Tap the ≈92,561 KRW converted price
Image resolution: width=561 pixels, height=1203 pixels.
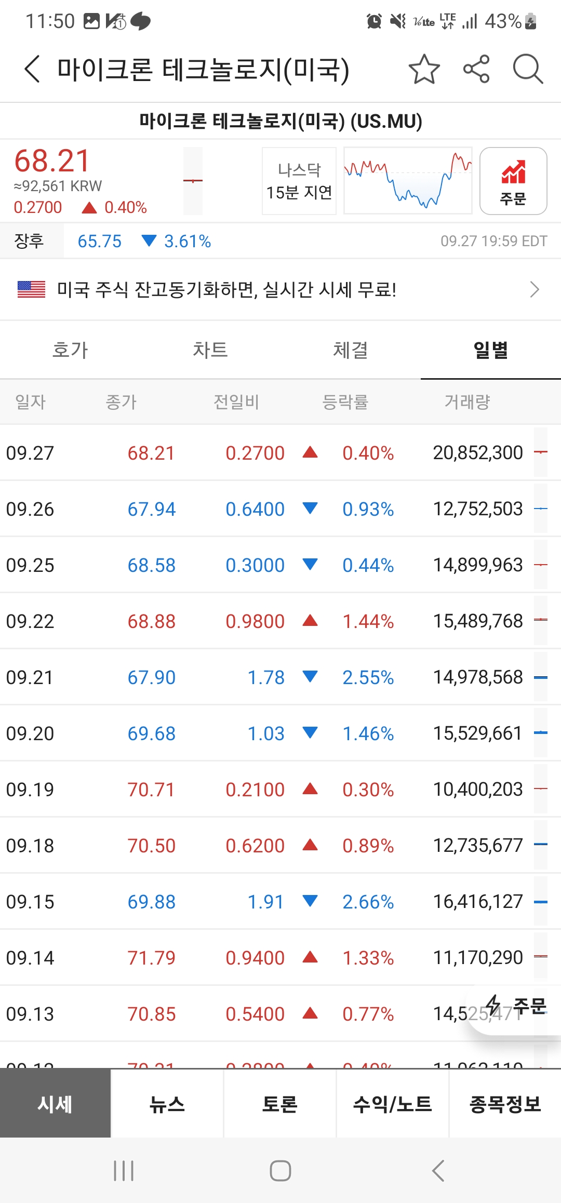(x=58, y=186)
